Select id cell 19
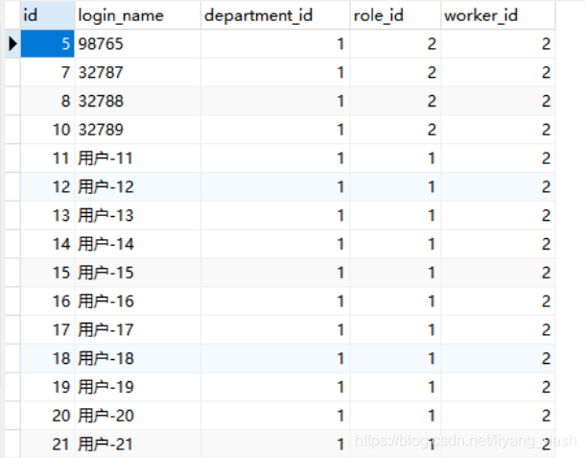The image size is (585, 458). click(47, 387)
